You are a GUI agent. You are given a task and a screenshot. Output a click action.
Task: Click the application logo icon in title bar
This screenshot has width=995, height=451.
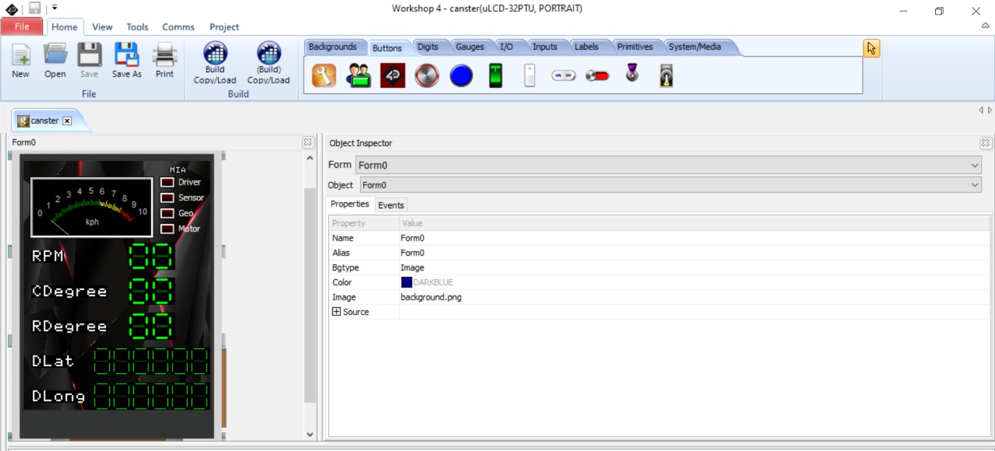tap(12, 9)
